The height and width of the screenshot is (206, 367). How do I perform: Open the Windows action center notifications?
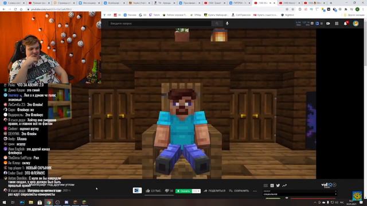[361, 202]
